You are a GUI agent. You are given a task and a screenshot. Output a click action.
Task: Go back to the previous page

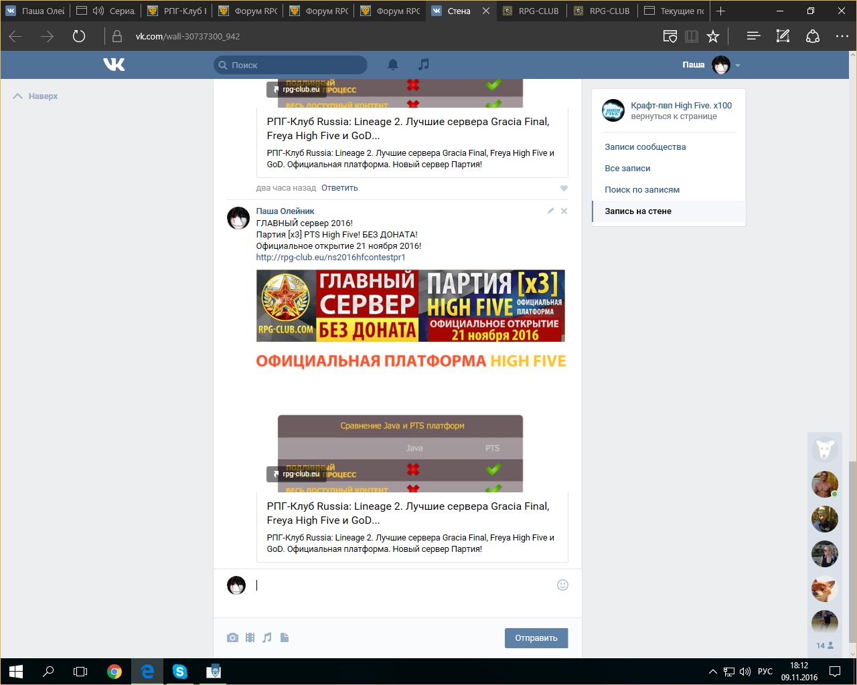click(x=15, y=36)
